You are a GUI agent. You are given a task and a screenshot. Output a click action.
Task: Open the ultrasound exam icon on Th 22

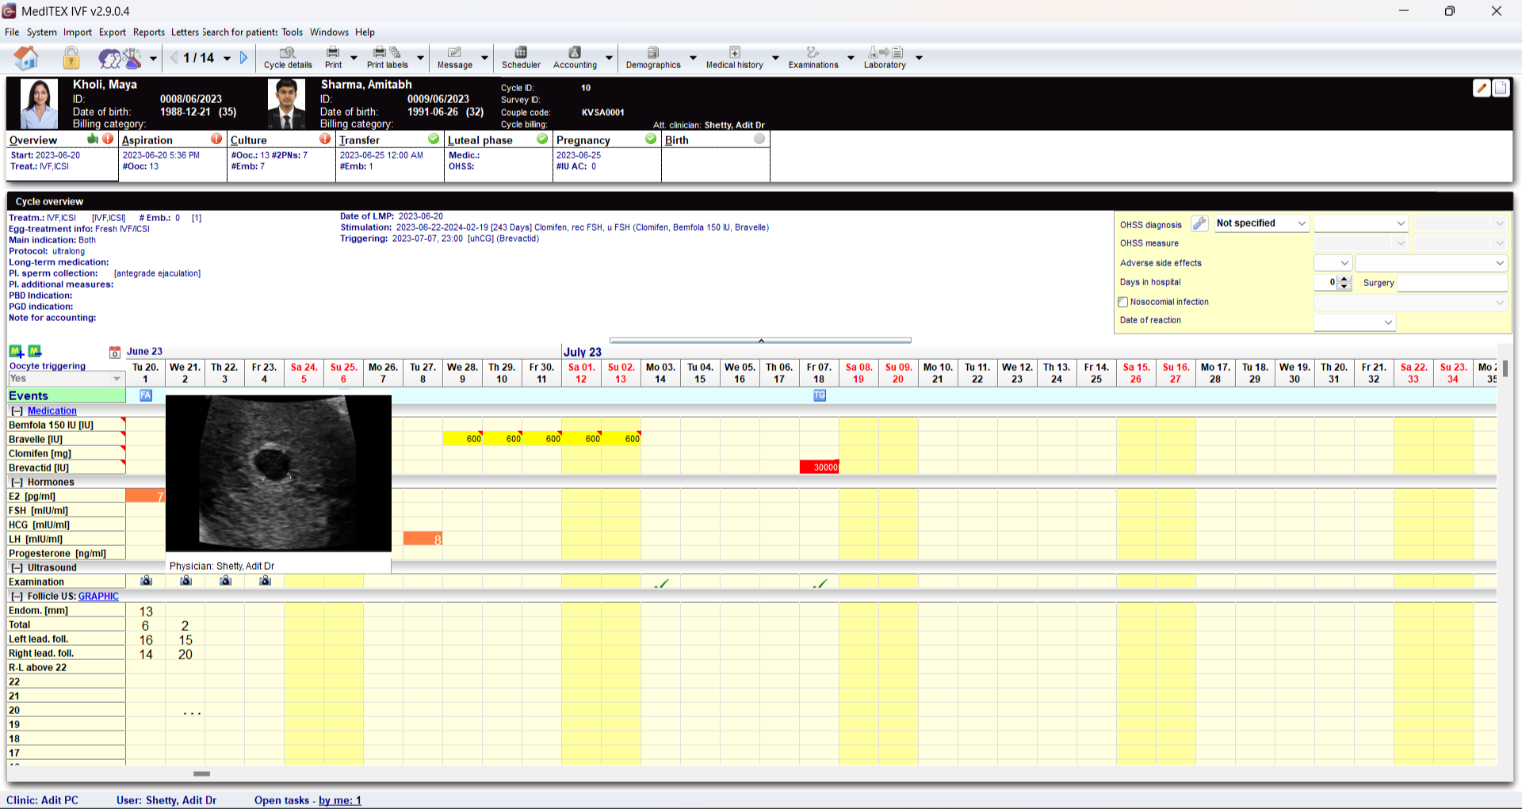pyautogui.click(x=225, y=581)
